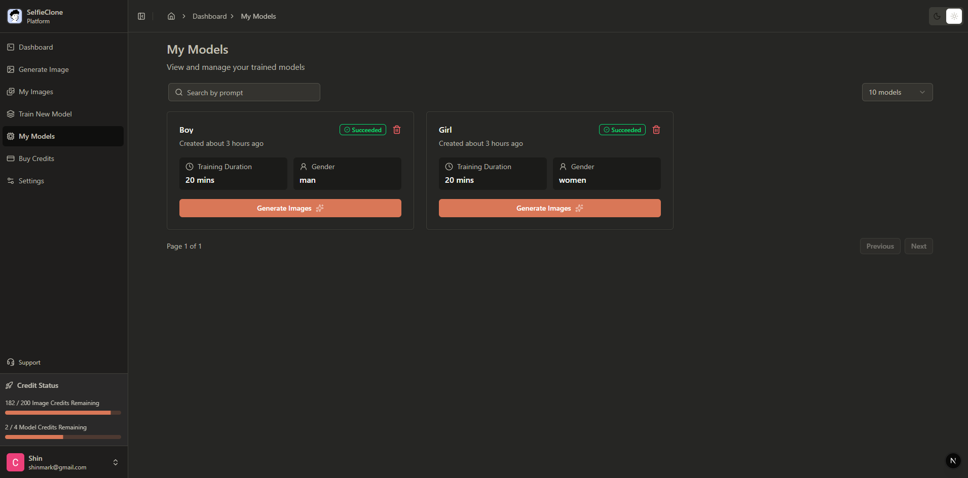Select Train New Model
968x478 pixels.
[x=45, y=113]
